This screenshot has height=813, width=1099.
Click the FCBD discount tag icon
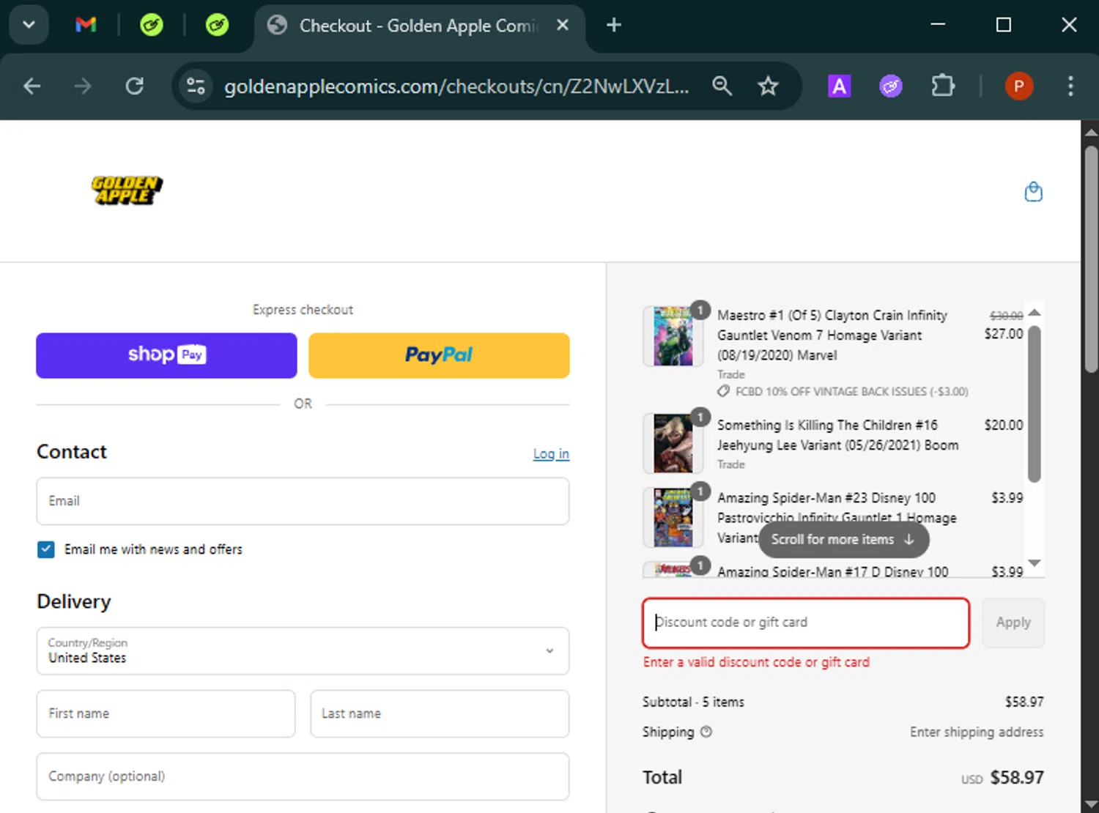[723, 391]
